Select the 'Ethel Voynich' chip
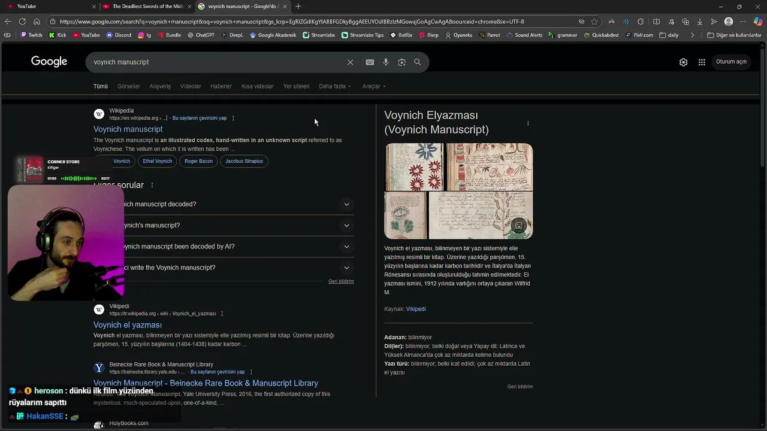767x431 pixels. pos(158,161)
